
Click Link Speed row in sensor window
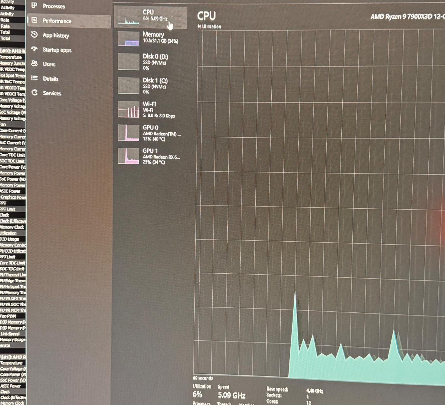pos(13,334)
